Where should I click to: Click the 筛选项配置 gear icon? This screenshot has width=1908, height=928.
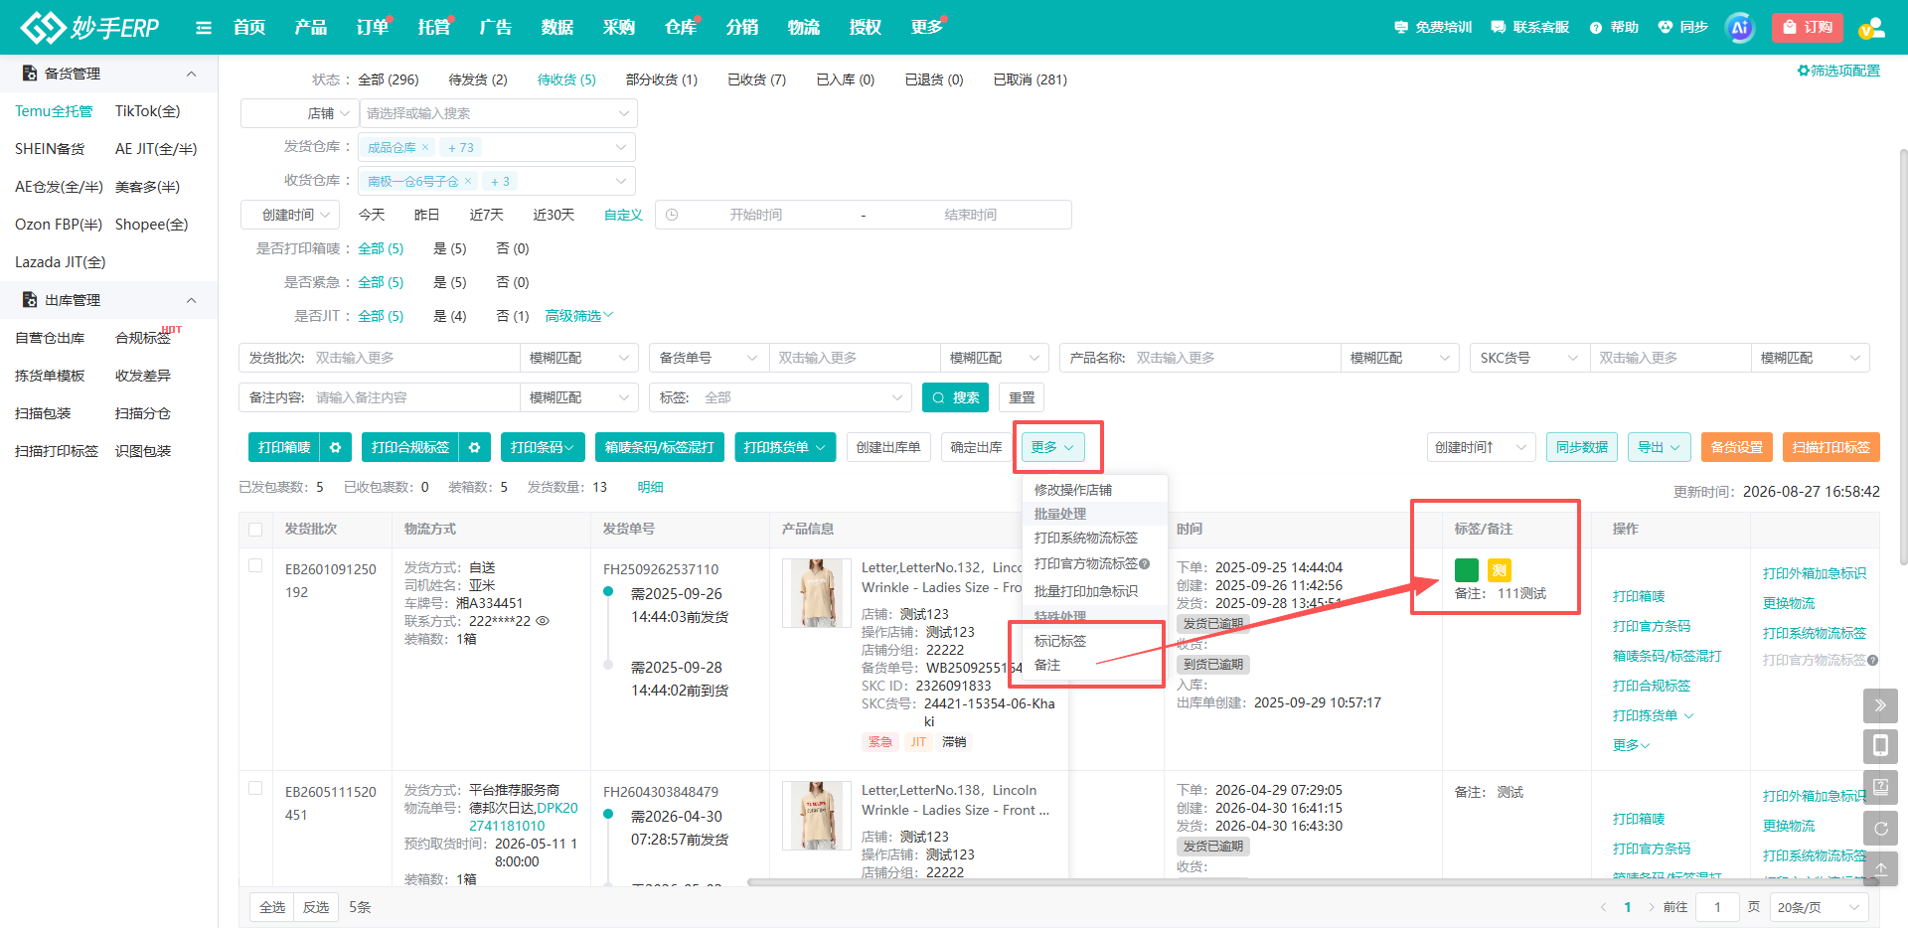pyautogui.click(x=1804, y=71)
